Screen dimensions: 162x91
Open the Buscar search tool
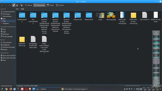[29, 5]
